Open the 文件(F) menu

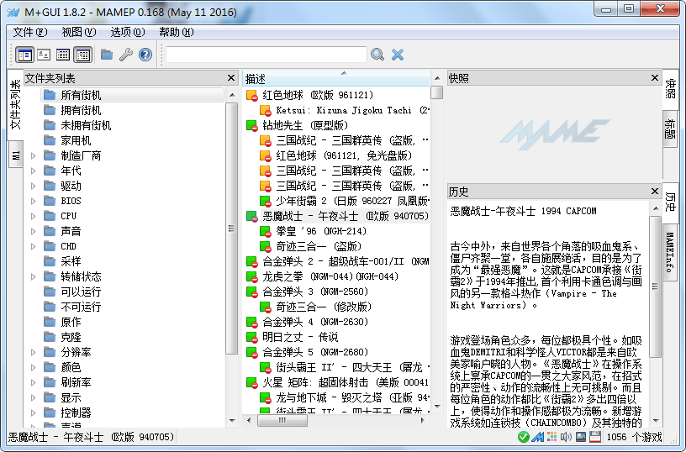pyautogui.click(x=29, y=32)
